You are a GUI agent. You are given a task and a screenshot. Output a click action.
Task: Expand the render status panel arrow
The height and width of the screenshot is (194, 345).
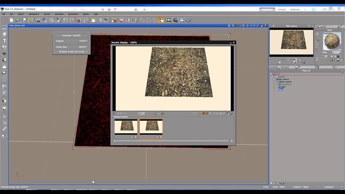[x=87, y=52]
